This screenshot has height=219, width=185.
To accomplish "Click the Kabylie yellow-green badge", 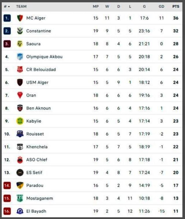I will (20, 121).
